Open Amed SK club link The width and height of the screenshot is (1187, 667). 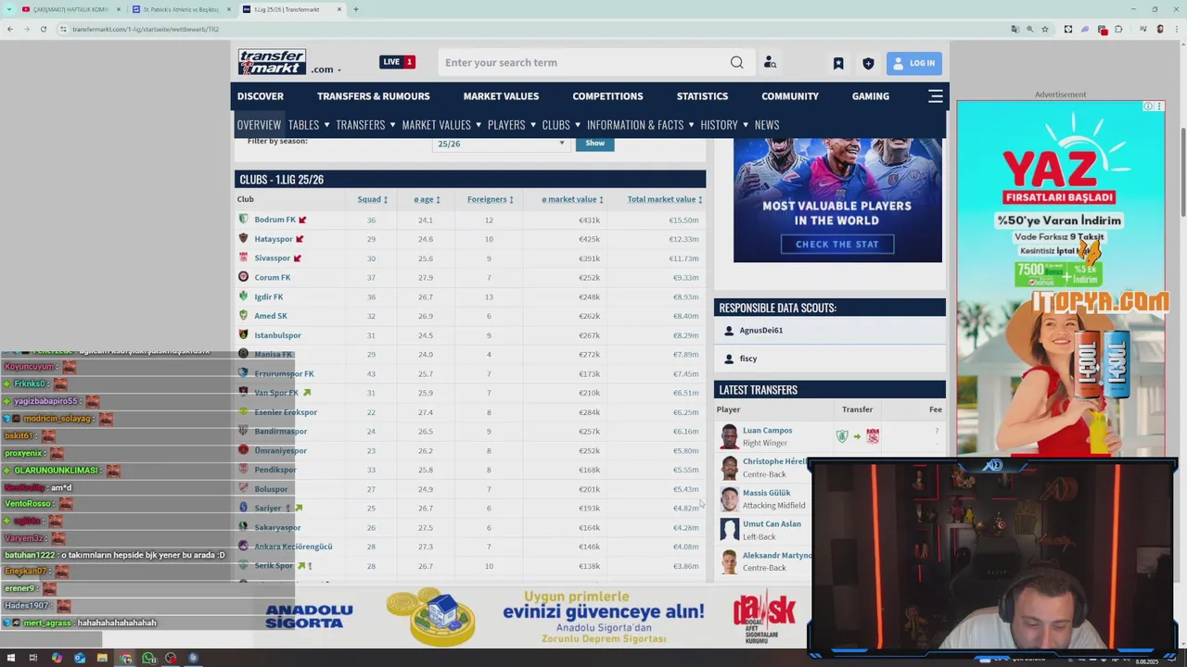(x=271, y=316)
